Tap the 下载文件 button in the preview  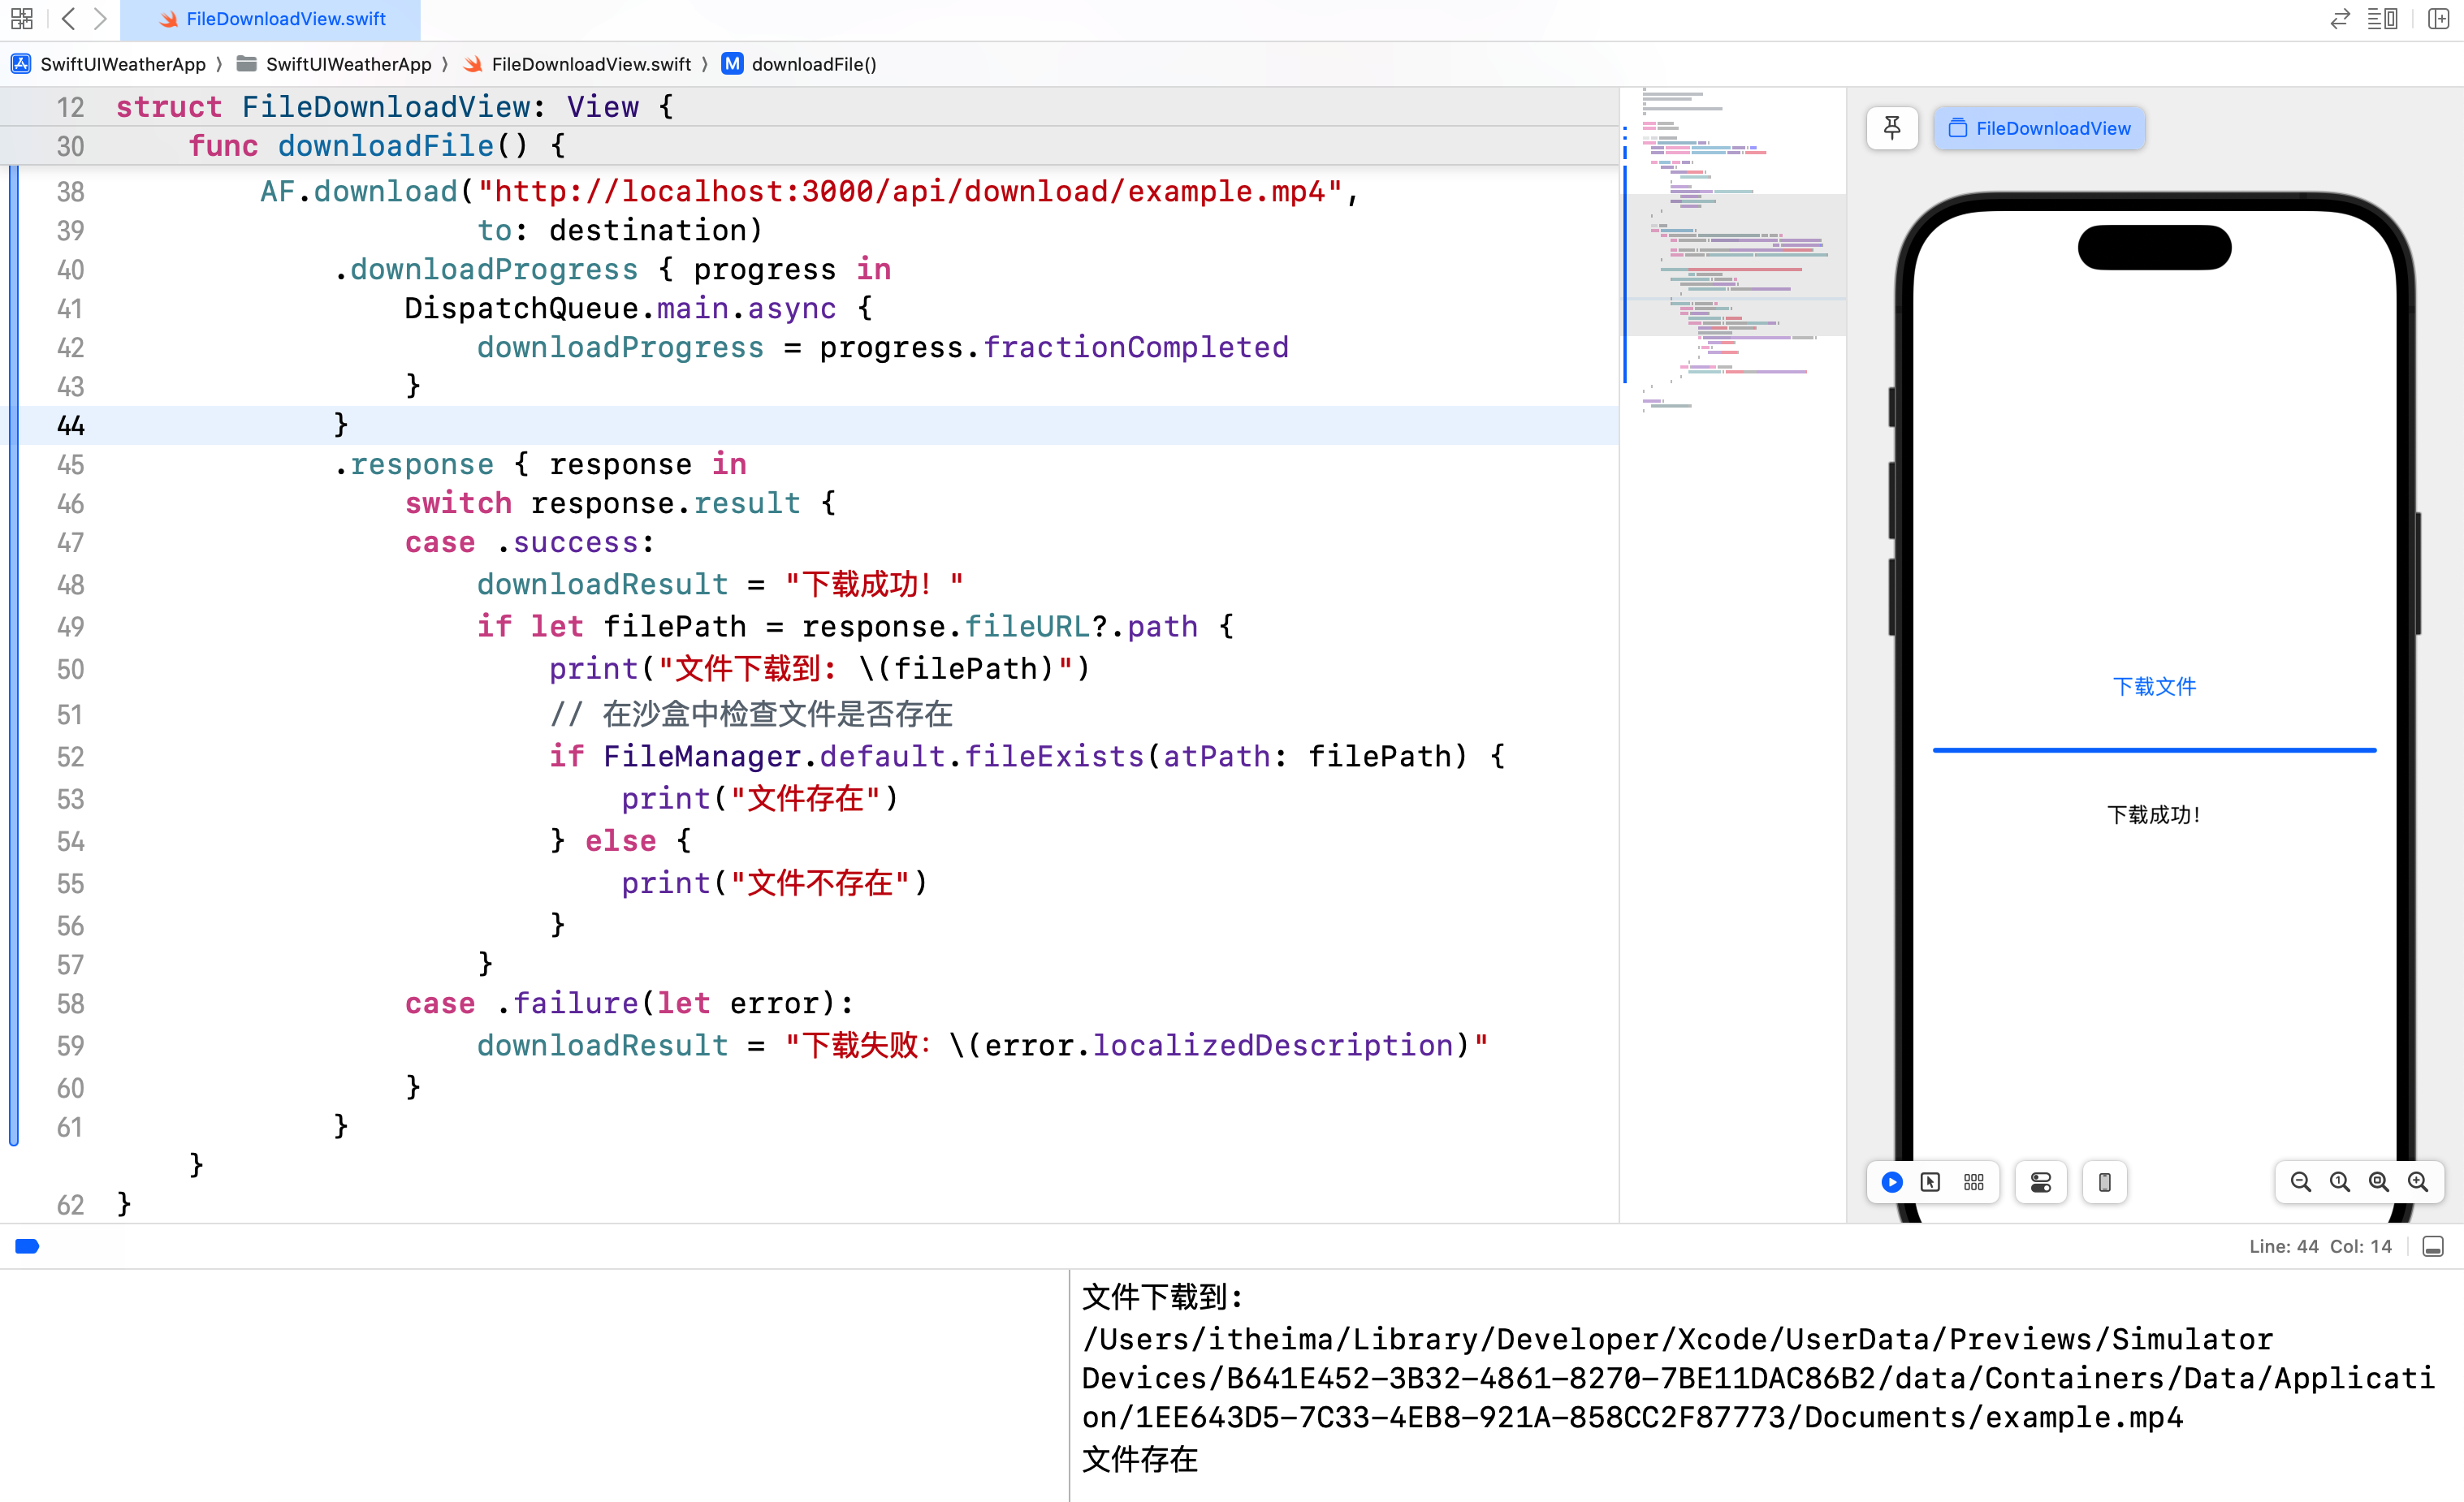(2154, 686)
